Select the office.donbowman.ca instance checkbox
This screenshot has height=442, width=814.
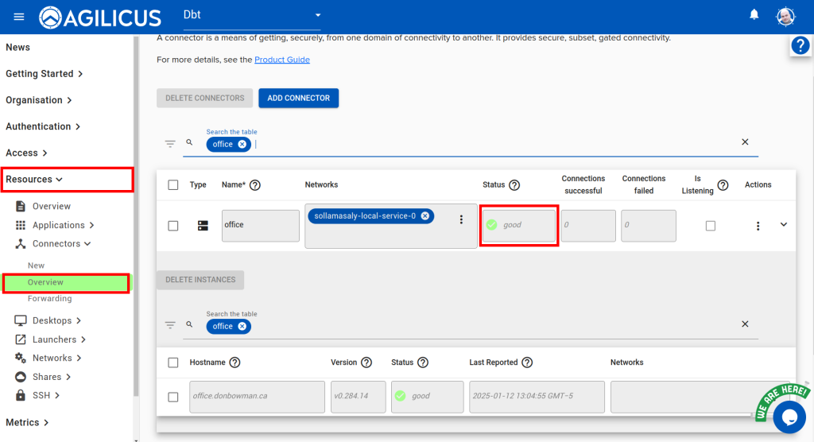point(173,397)
